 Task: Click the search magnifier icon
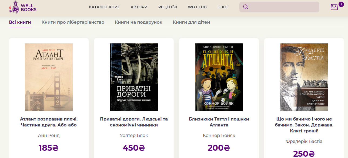(246, 7)
